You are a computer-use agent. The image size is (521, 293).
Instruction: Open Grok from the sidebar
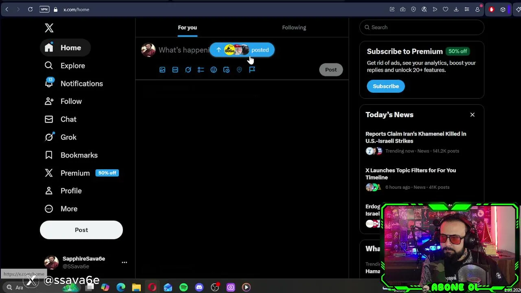click(61, 137)
